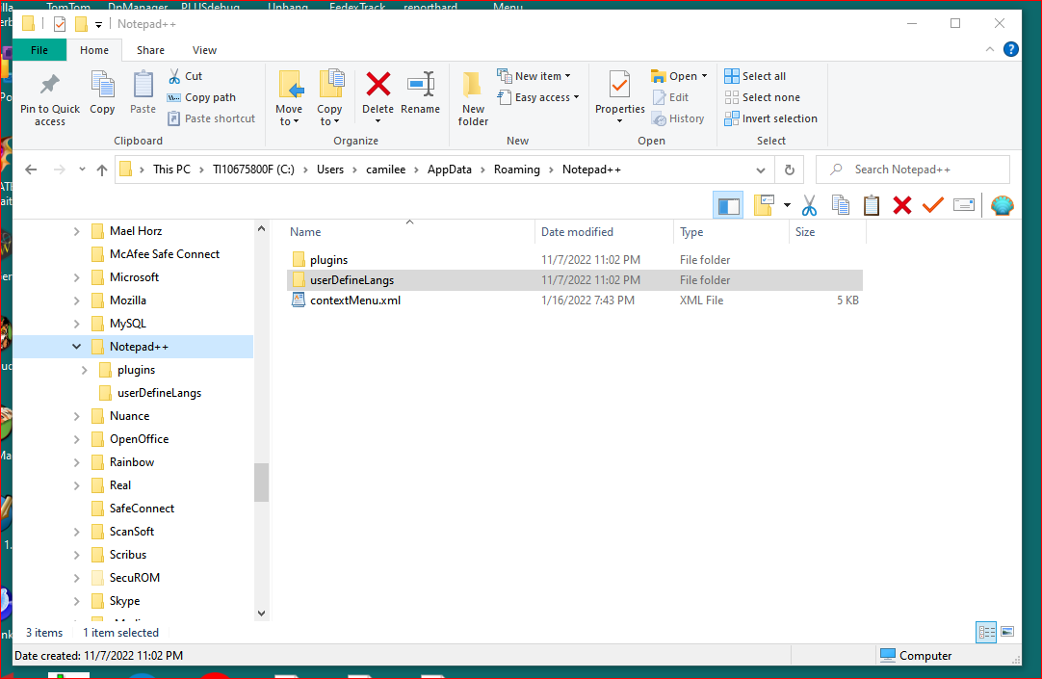Click the Roaming breadcrumb segment
Screen dimensions: 1042x679
click(x=517, y=170)
